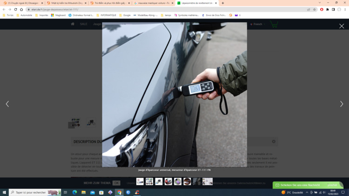
Task: Bookmark this page with the star icon
Action: coord(314,9)
